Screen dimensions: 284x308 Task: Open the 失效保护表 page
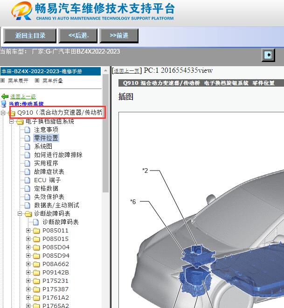coord(49,197)
